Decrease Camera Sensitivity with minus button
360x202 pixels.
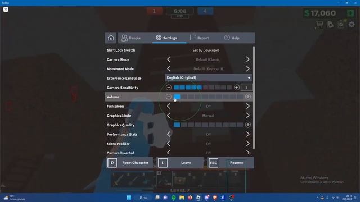(x=169, y=88)
